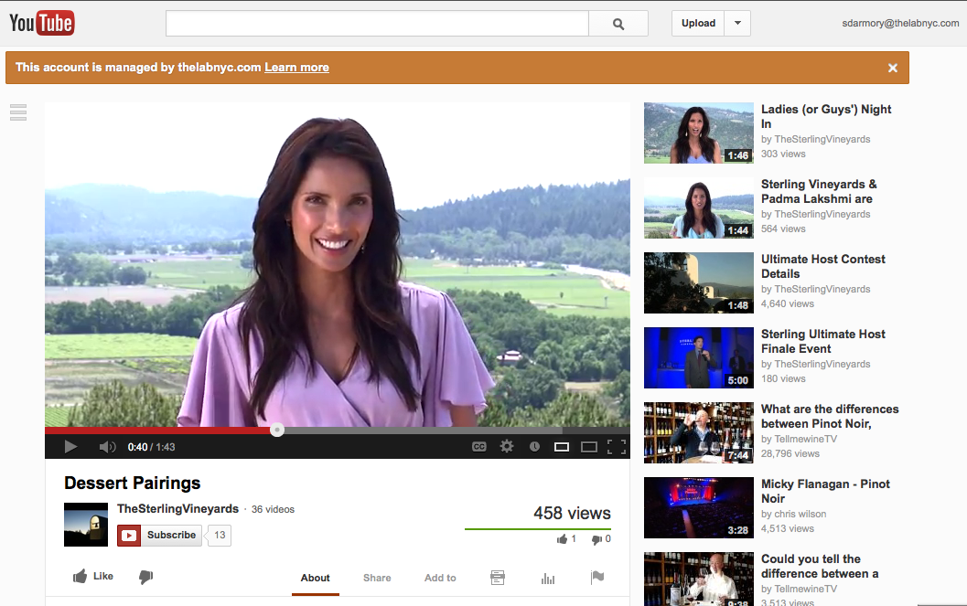Click the likes count thumbs up icon
The image size is (967, 606).
[x=562, y=539]
